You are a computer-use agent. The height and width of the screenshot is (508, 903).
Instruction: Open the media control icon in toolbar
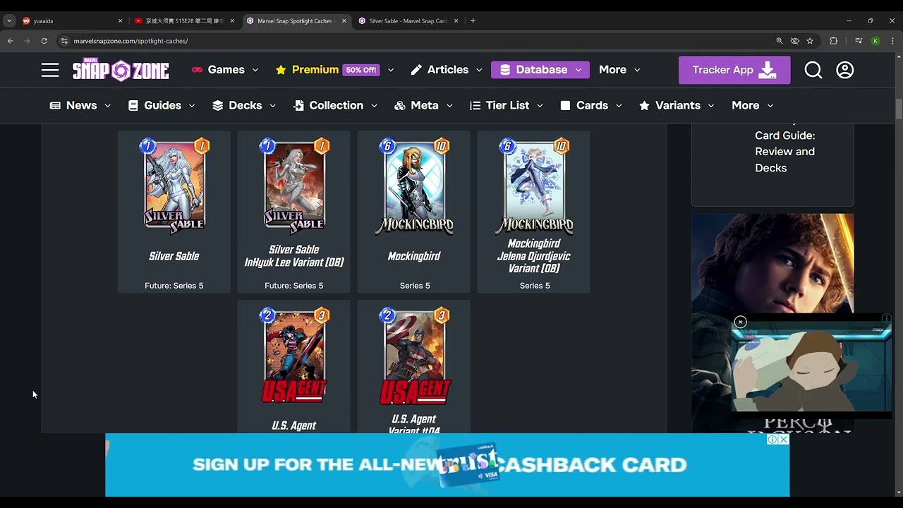tap(859, 41)
